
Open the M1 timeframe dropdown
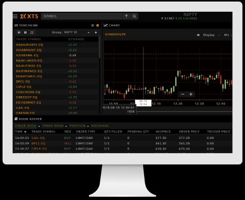228,35
